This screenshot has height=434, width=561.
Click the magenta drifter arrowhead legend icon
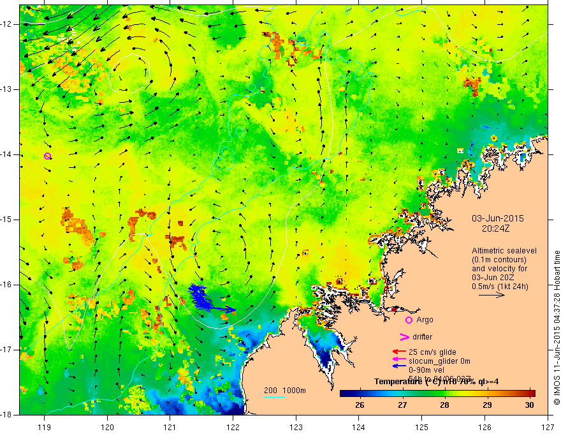404,336
